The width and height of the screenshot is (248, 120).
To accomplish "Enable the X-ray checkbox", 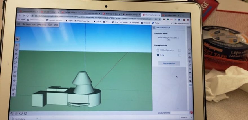I will tap(180, 55).
